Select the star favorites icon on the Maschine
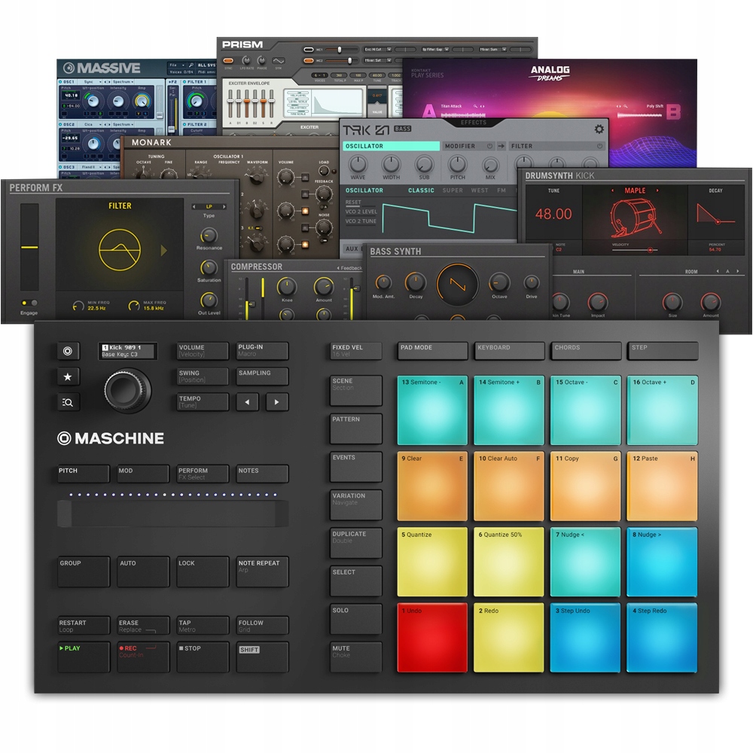 [68, 376]
